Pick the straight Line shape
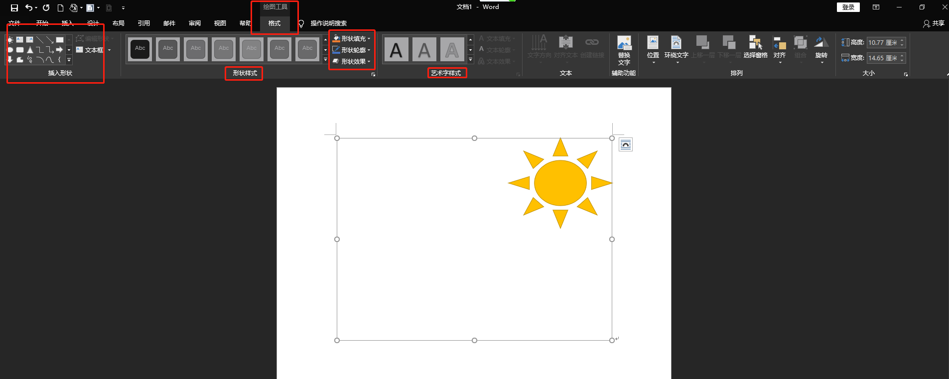Screen dimensions: 949x379 point(40,39)
